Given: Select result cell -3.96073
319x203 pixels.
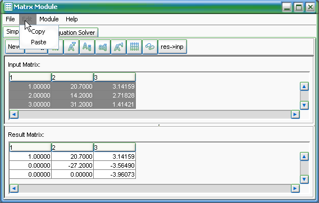Looking at the screenshot, I should (115, 174).
